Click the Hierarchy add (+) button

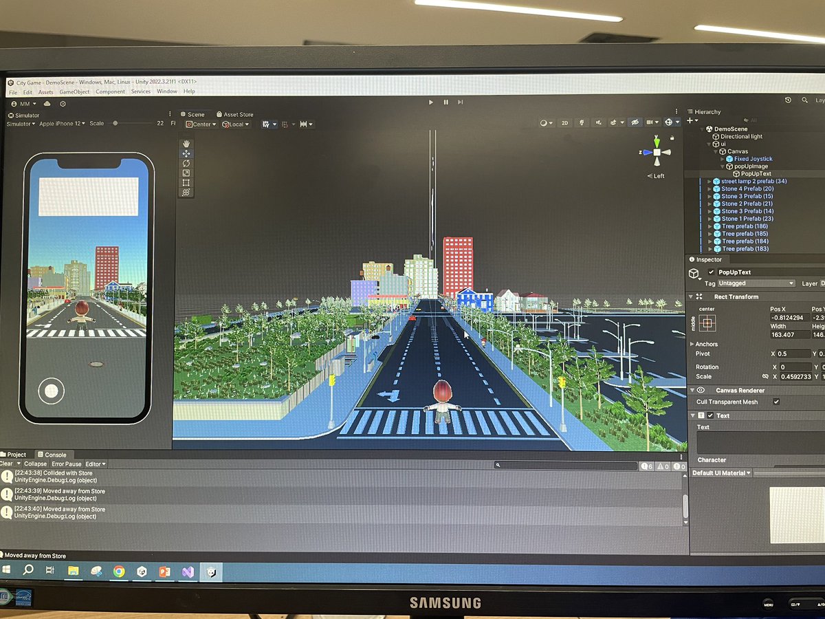(x=691, y=120)
